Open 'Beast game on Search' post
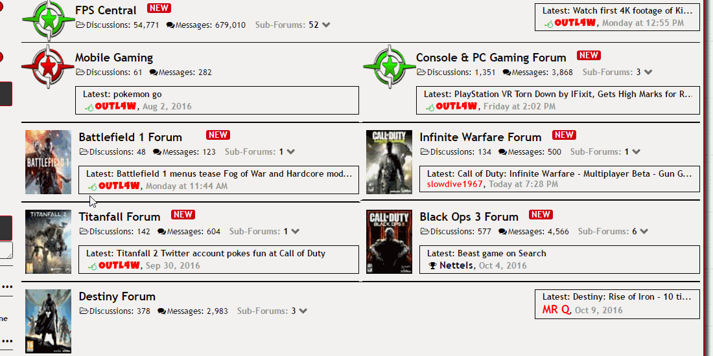The height and width of the screenshot is (356, 713). (x=502, y=253)
